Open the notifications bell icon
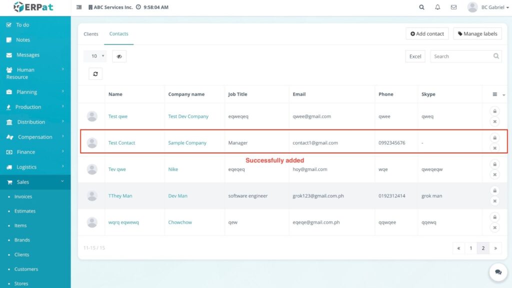 click(437, 7)
